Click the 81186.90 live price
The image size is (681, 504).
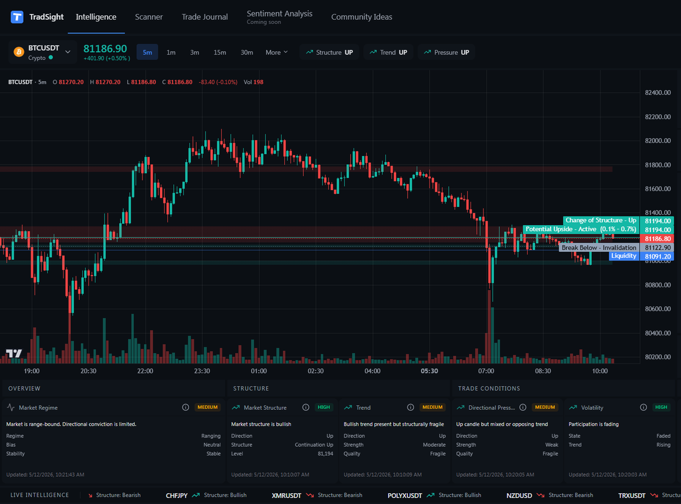click(106, 49)
